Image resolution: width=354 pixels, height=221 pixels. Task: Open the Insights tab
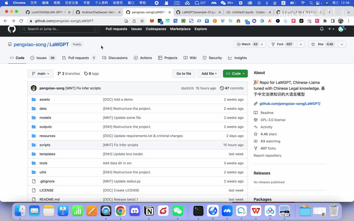click(240, 58)
